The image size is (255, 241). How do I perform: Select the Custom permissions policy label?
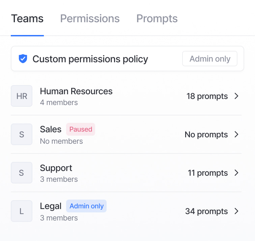(90, 59)
